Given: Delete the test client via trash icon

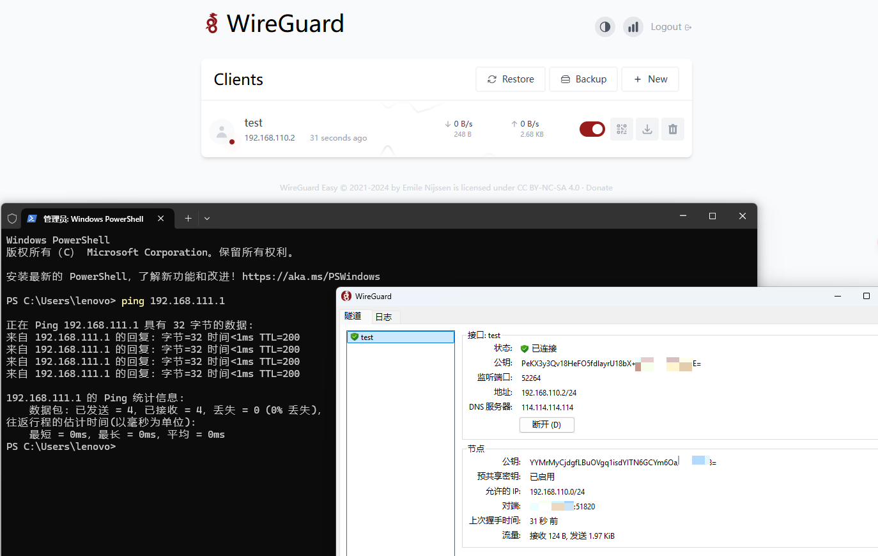Looking at the screenshot, I should (672, 129).
